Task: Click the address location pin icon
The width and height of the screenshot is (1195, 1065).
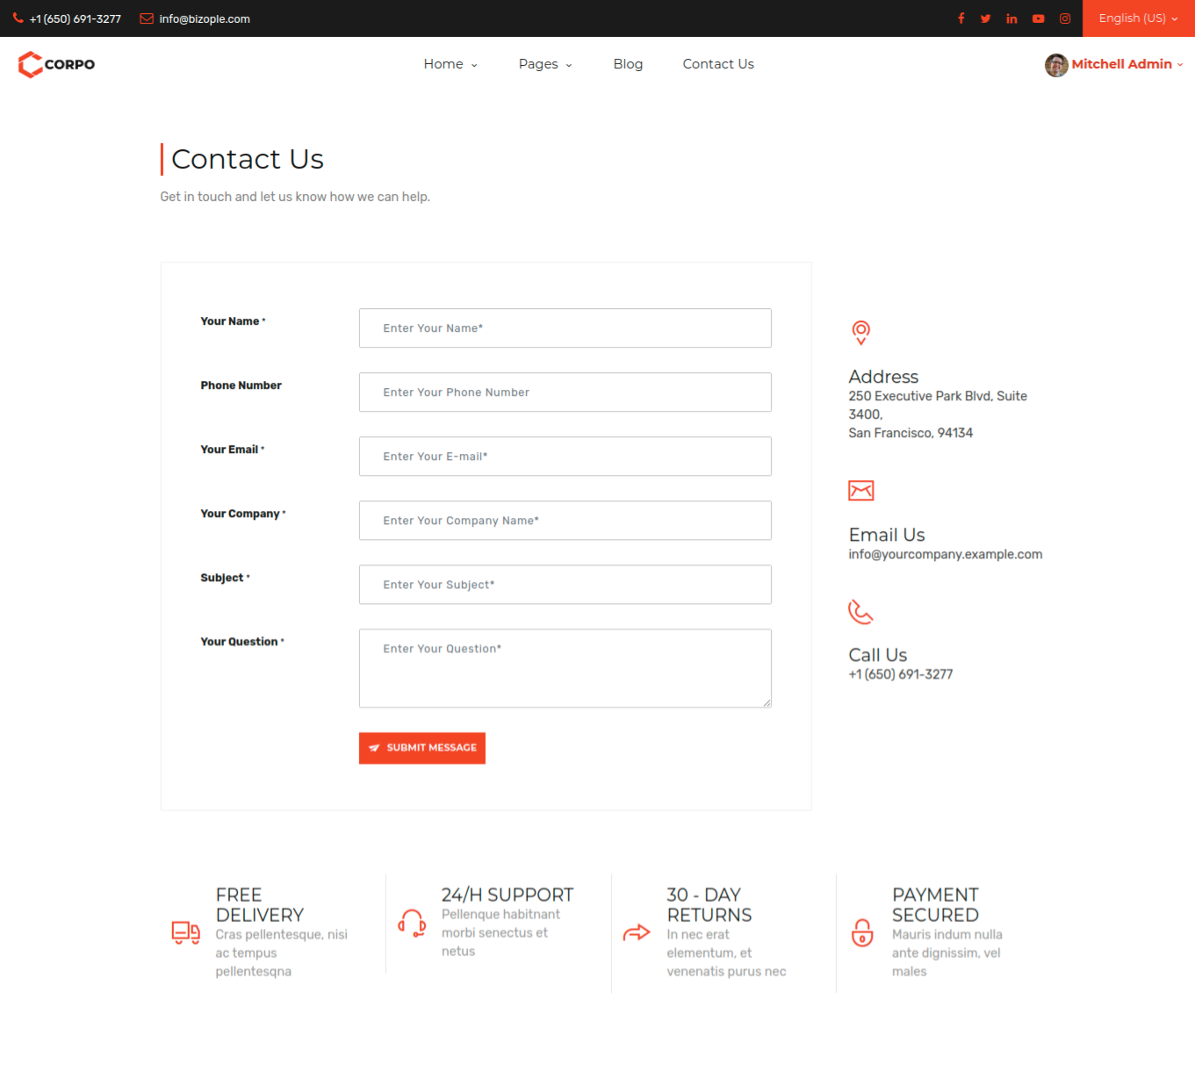Action: [x=860, y=332]
